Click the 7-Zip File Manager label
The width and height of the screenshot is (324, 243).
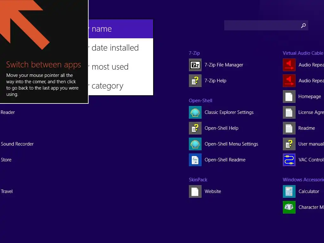click(x=224, y=65)
